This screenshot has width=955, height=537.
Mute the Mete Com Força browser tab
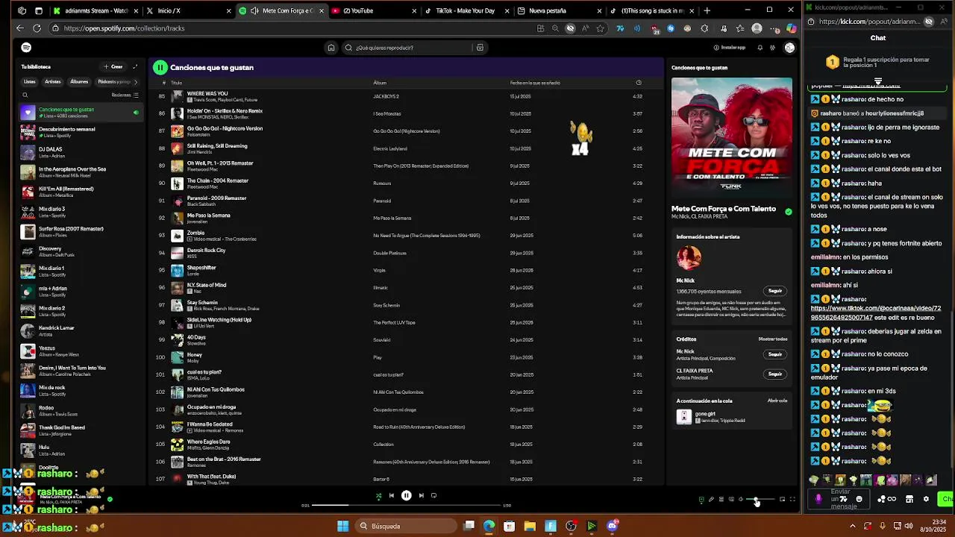point(254,10)
